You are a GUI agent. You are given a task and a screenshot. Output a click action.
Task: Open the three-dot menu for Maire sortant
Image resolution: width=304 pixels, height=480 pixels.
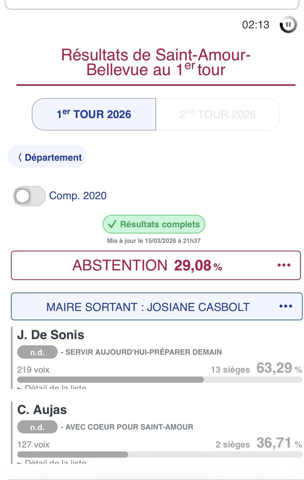pos(285,306)
